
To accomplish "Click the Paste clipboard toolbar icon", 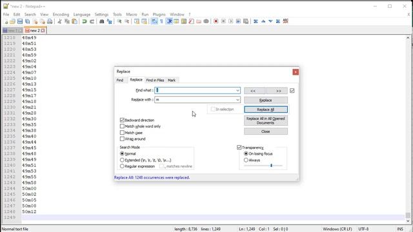I will (75, 21).
